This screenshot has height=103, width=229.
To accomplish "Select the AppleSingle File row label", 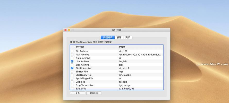I will [84, 78].
